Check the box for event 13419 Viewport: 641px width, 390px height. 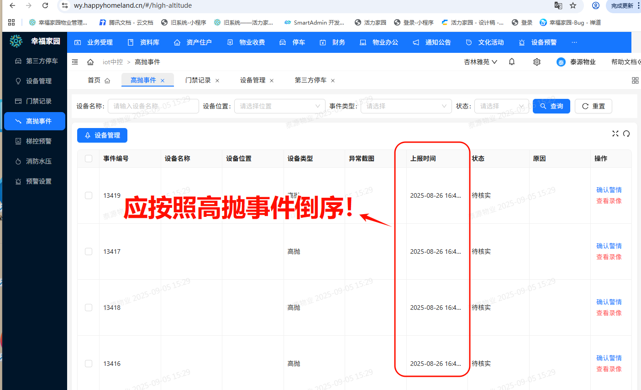pyautogui.click(x=89, y=195)
